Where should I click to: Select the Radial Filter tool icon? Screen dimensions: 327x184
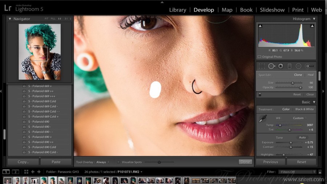coord(298,66)
